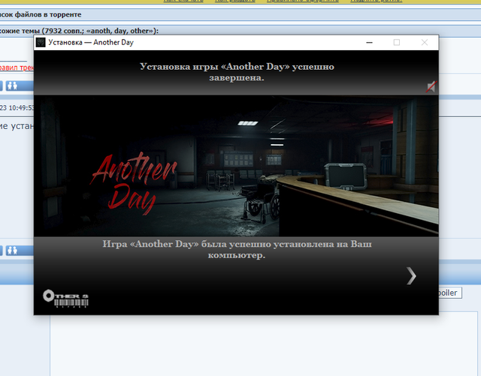Screen dimensions: 481x376
Task: Click the partially hidden spoiler button
Action: (450, 293)
